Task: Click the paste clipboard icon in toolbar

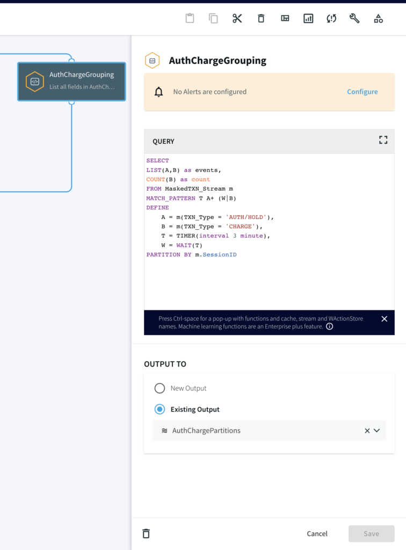Action: pos(190,18)
